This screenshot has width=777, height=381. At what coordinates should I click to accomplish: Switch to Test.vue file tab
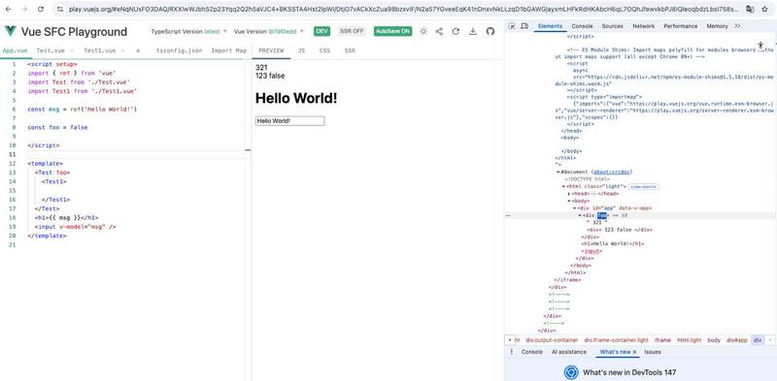(51, 50)
